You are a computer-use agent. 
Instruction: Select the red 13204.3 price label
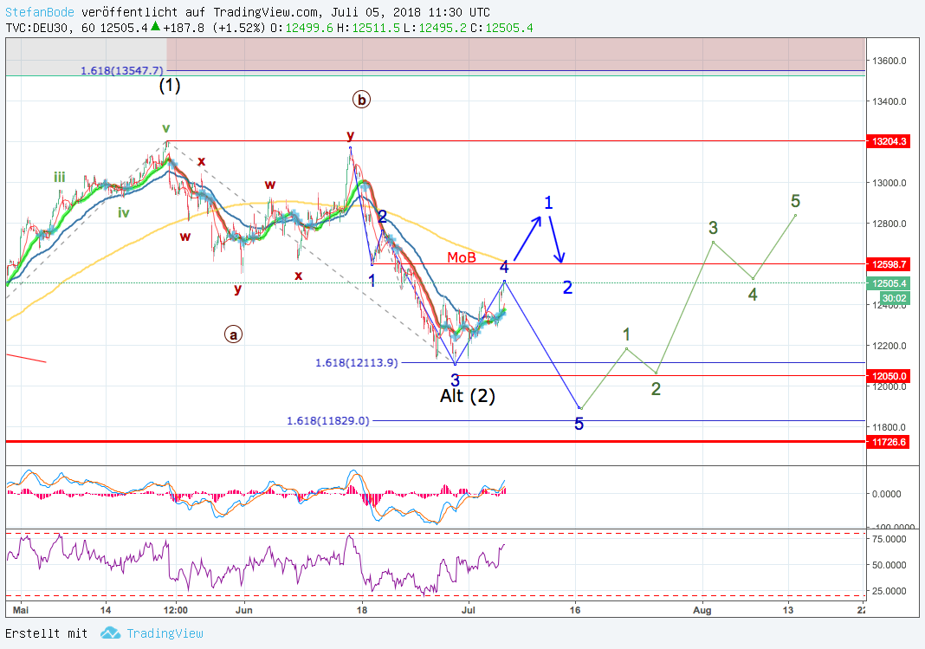889,141
